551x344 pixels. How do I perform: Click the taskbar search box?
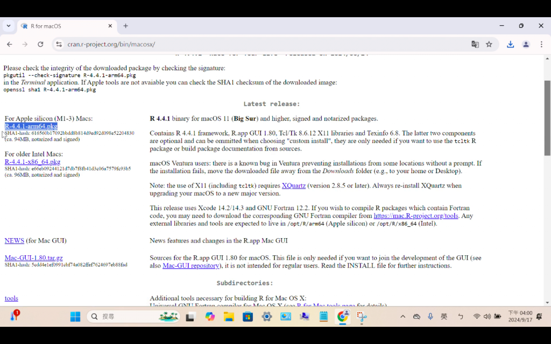pos(133,317)
